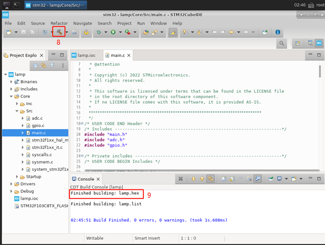Click the Display Selected Console monitor icon
The image size is (325, 245).
280,179
